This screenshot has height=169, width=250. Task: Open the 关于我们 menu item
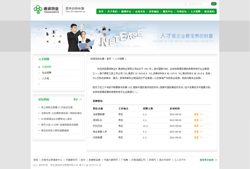pos(112,11)
